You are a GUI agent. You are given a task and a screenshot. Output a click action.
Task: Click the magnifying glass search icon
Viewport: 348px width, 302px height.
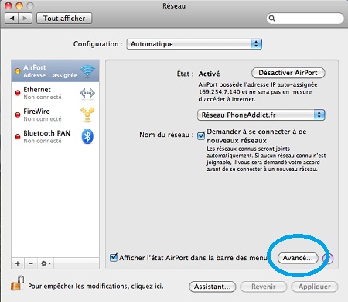click(272, 19)
